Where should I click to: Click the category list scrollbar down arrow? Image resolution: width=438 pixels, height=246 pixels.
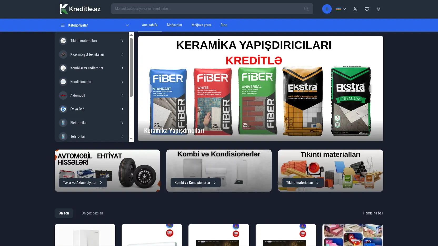click(x=131, y=139)
